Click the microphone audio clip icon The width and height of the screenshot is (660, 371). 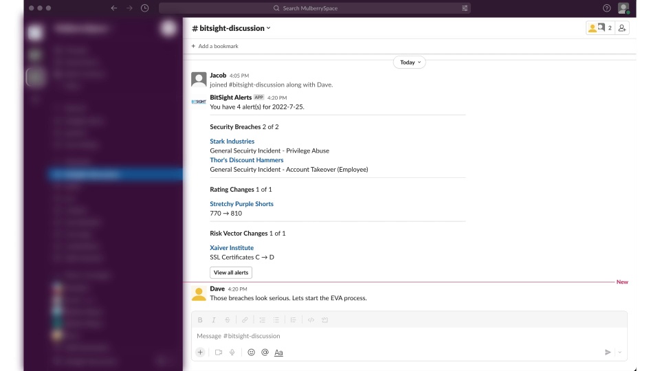pos(232,352)
